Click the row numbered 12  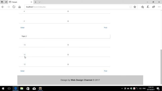click(x=65, y=64)
